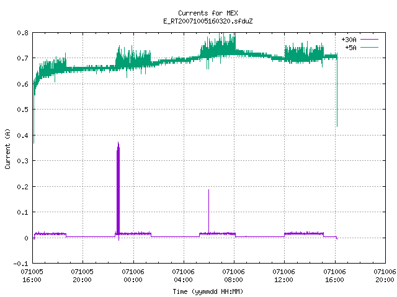397x297 pixels.
Task: Click the 0.6 y-axis tick label
Action: coord(22,84)
